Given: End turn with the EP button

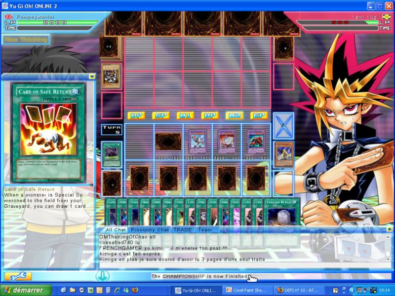Looking at the screenshot, I should tap(259, 115).
